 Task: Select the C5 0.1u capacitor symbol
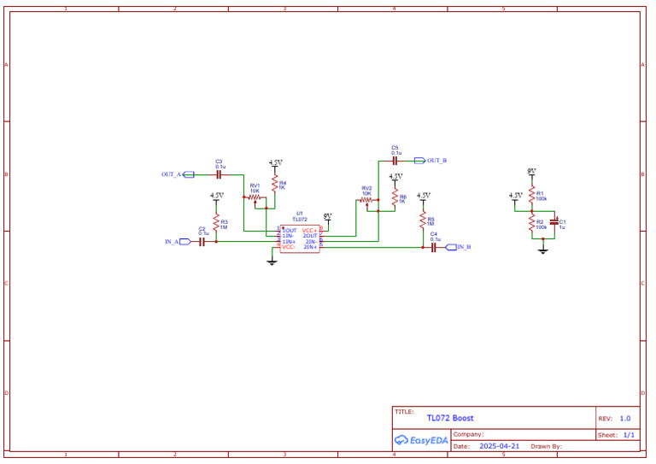point(395,162)
